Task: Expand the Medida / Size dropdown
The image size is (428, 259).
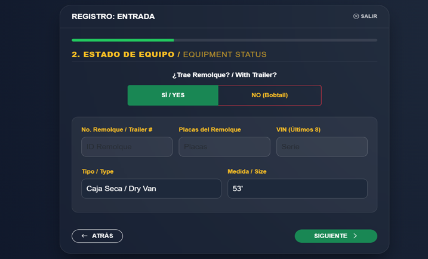Action: [x=297, y=189]
